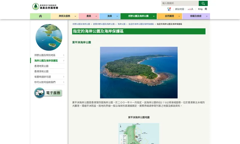Open the home icon in navigation bar
Viewport: 240px width, 144px height.
coord(40,16)
